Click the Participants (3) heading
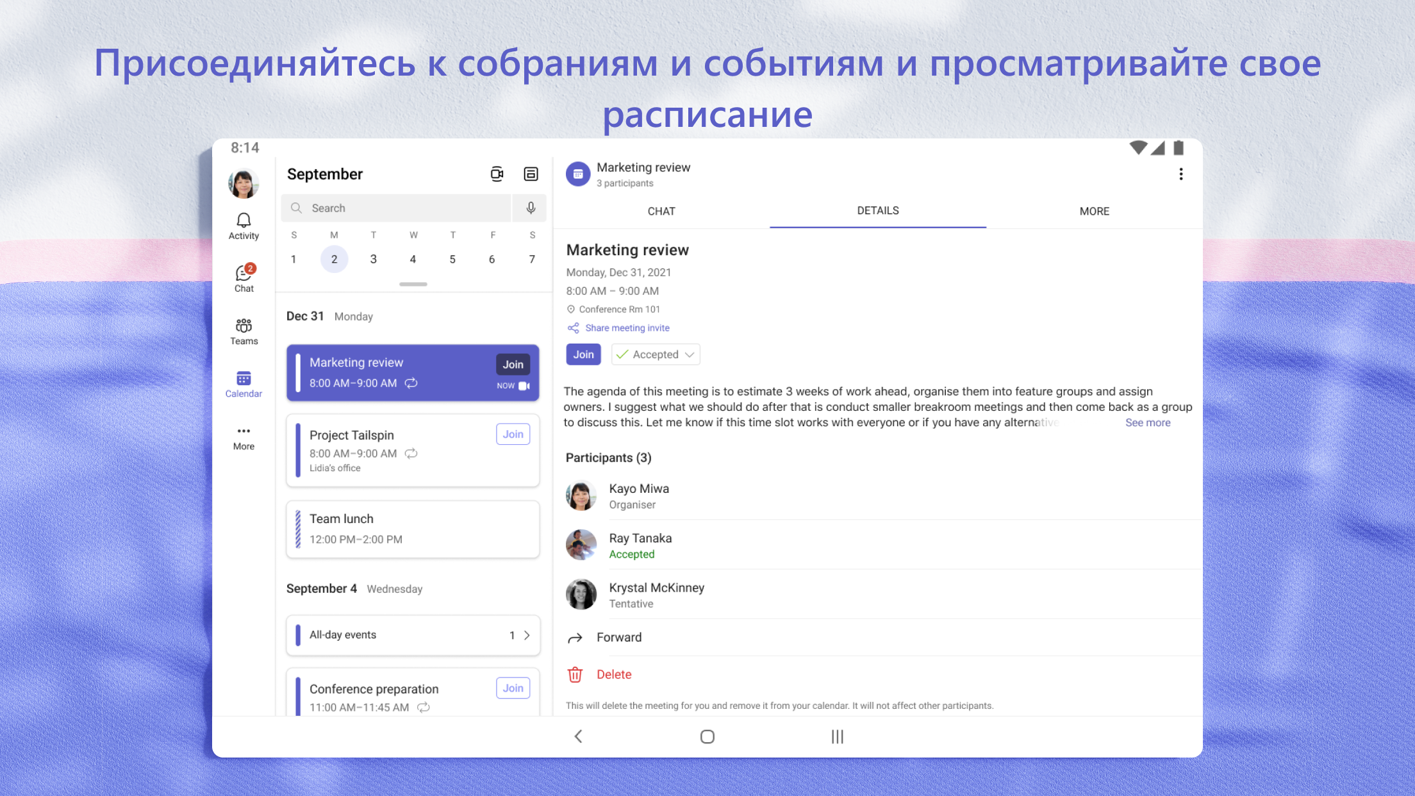The image size is (1415, 796). pyautogui.click(x=608, y=458)
